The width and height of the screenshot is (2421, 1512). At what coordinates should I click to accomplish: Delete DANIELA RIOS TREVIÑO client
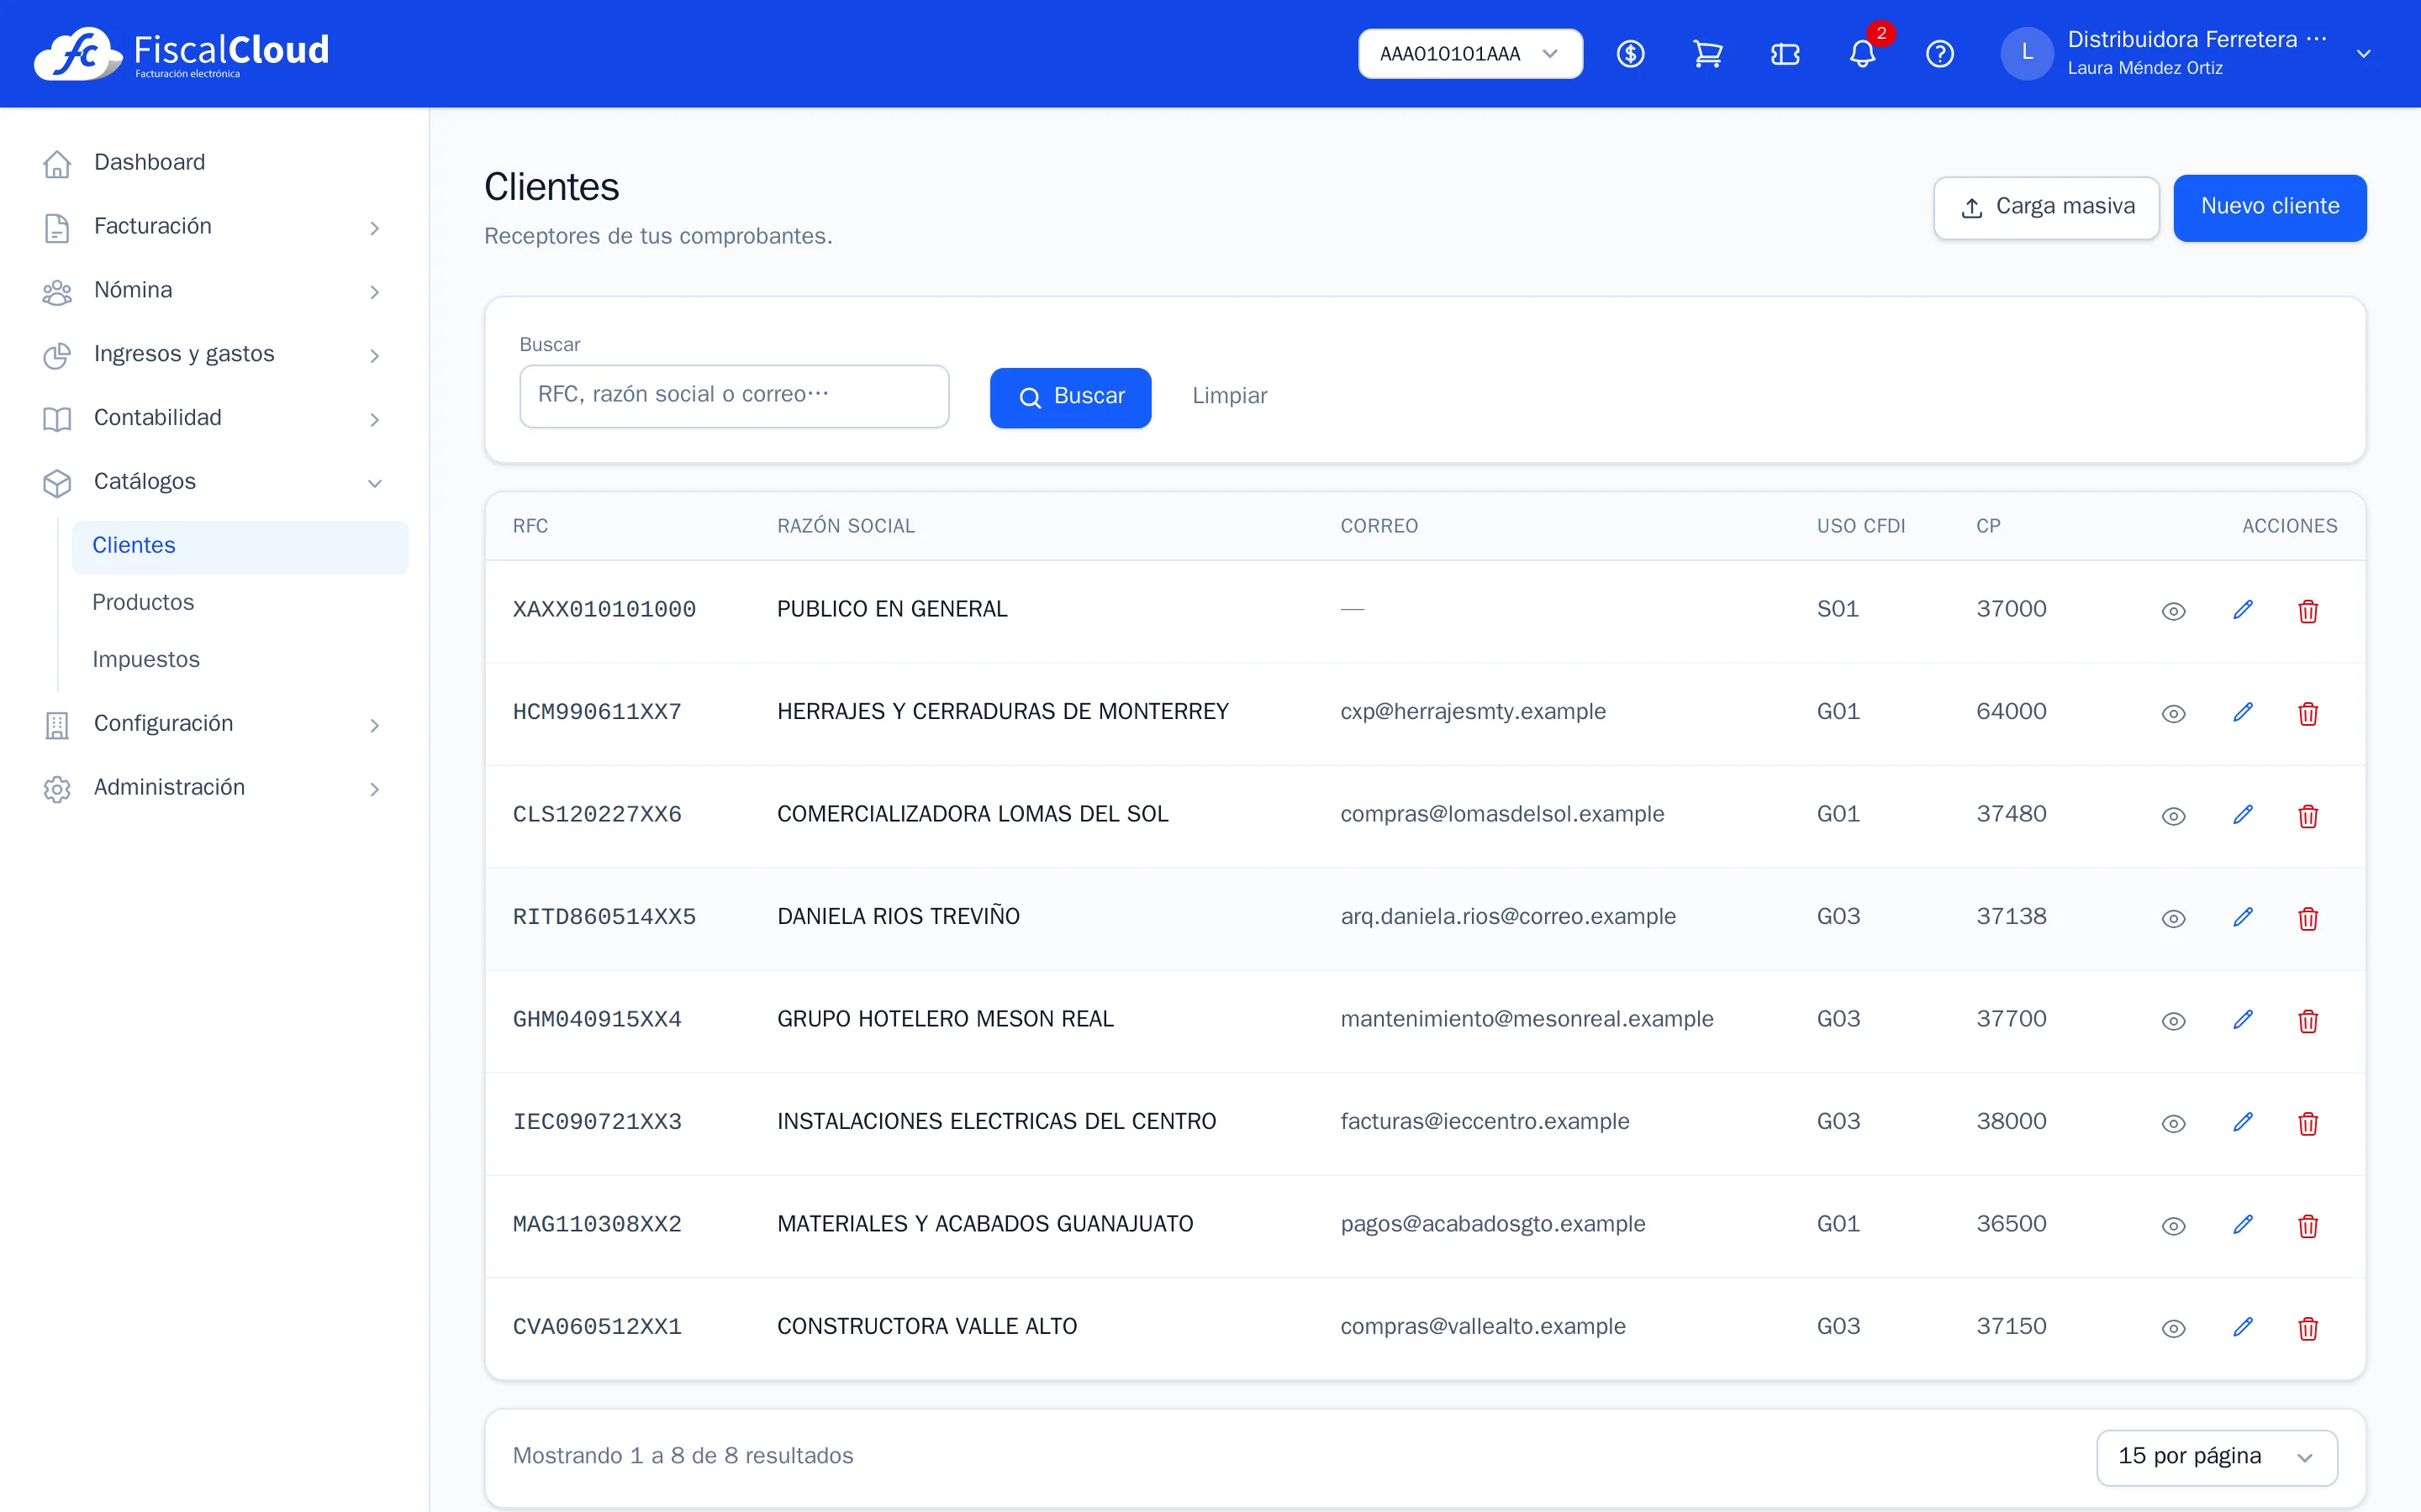tap(2308, 919)
